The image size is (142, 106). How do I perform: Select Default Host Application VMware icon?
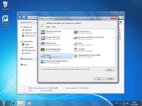click(x=43, y=32)
